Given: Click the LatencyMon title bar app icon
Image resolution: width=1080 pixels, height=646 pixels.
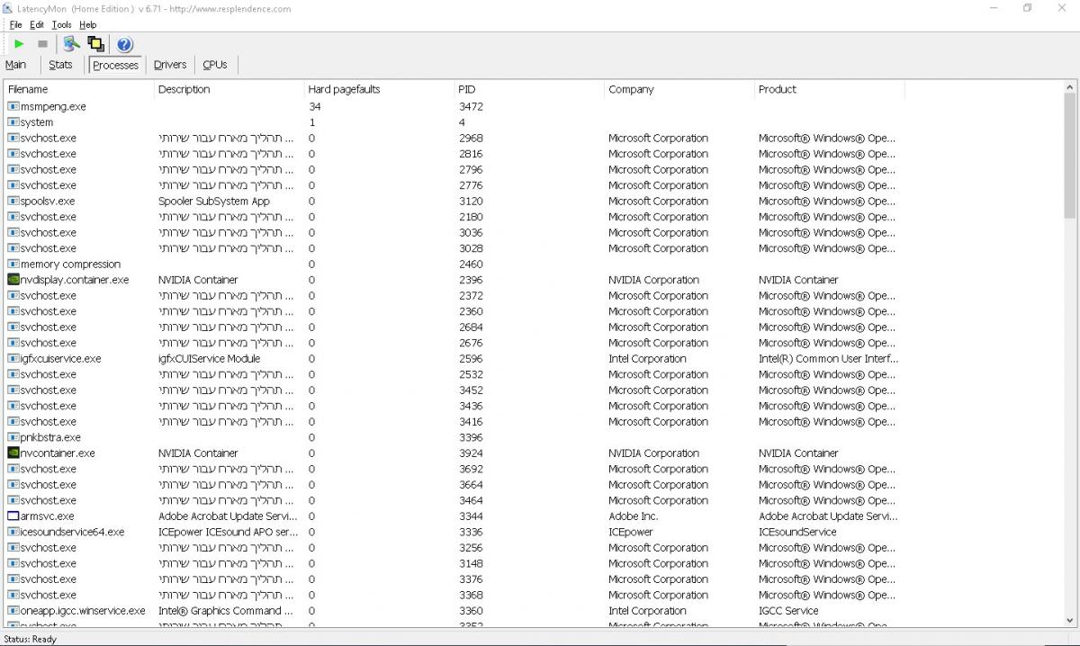Looking at the screenshot, I should 7,8.
